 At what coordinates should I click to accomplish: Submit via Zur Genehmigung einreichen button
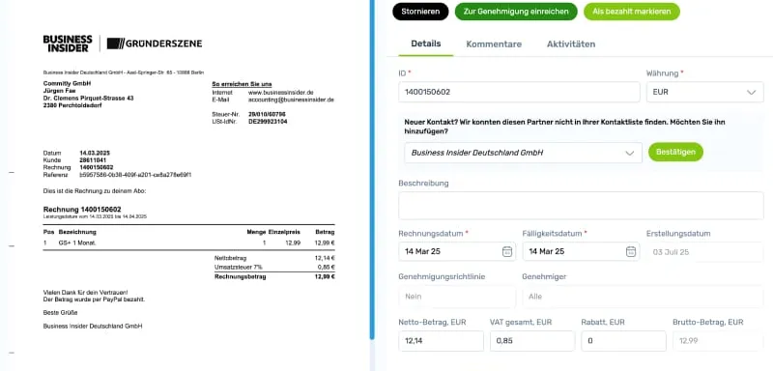(x=516, y=12)
